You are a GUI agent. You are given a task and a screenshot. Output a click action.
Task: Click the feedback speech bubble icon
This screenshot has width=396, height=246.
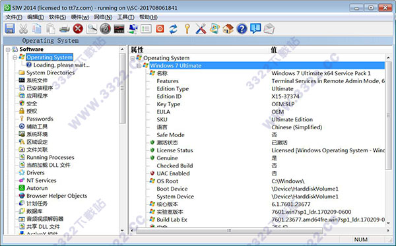[x=255, y=28]
